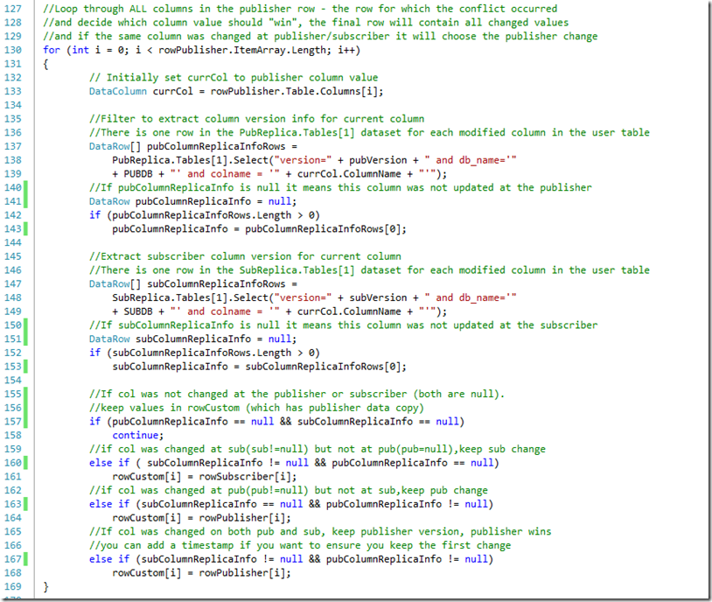Click comment ending with 'keep sub change' on line 159
The height and width of the screenshot is (602, 712).
click(x=318, y=450)
